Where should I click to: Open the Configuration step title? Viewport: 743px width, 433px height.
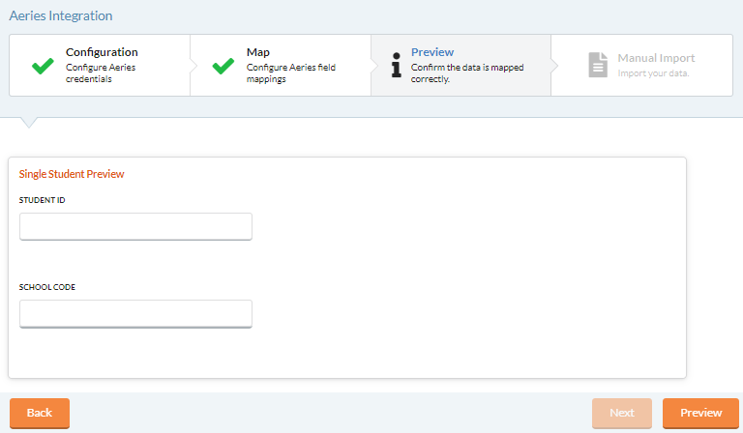102,52
